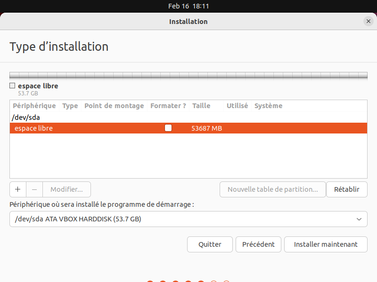The width and height of the screenshot is (377, 282).
Task: Go back with the Précédent button
Action: [258, 244]
